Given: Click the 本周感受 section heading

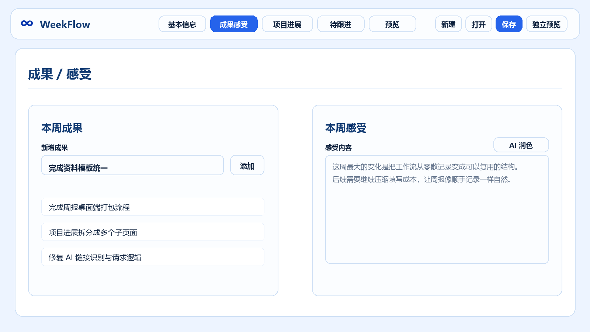Looking at the screenshot, I should pyautogui.click(x=346, y=128).
